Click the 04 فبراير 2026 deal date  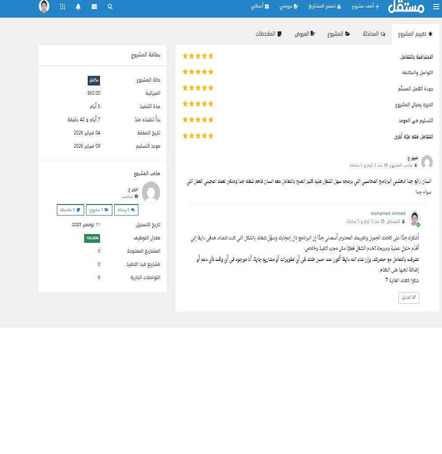[87, 133]
